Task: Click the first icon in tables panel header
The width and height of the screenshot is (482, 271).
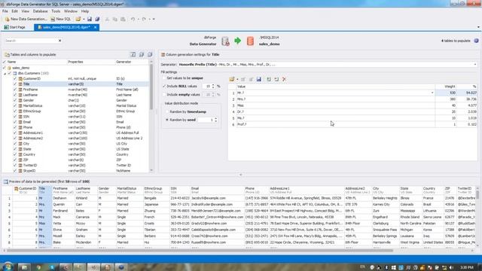Action: pyautogui.click(x=133, y=54)
